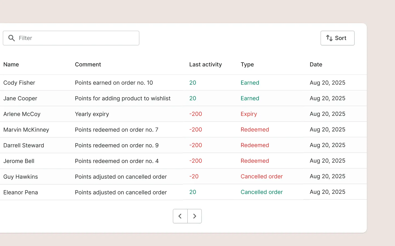Viewport: 395px width, 246px height.
Task: Click the Expiry type label
Action: (x=249, y=114)
